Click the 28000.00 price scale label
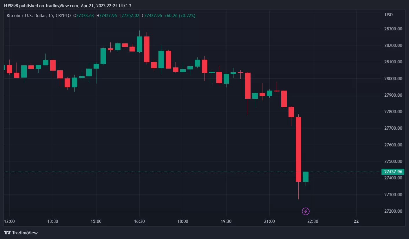 (393, 78)
